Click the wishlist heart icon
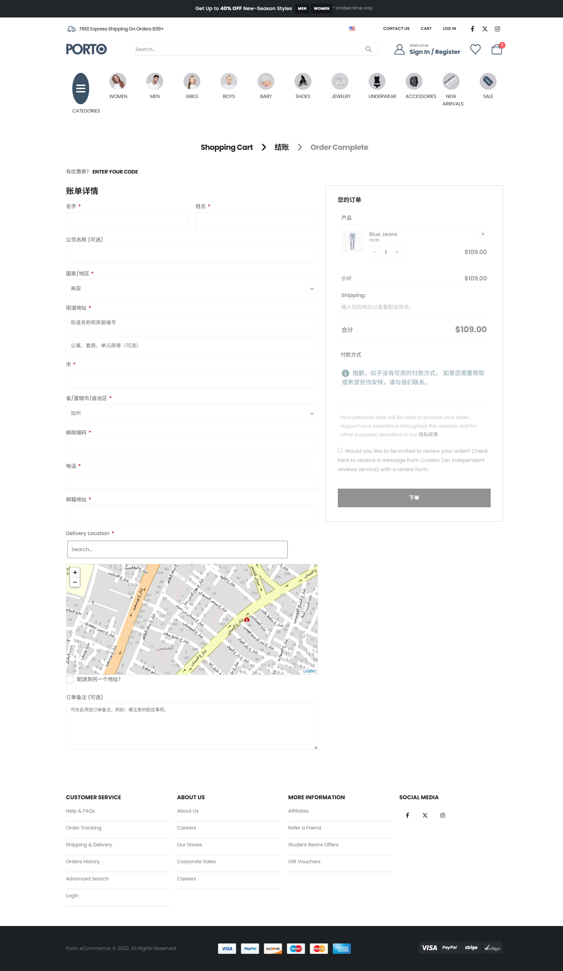This screenshot has height=971, width=563. coord(475,49)
